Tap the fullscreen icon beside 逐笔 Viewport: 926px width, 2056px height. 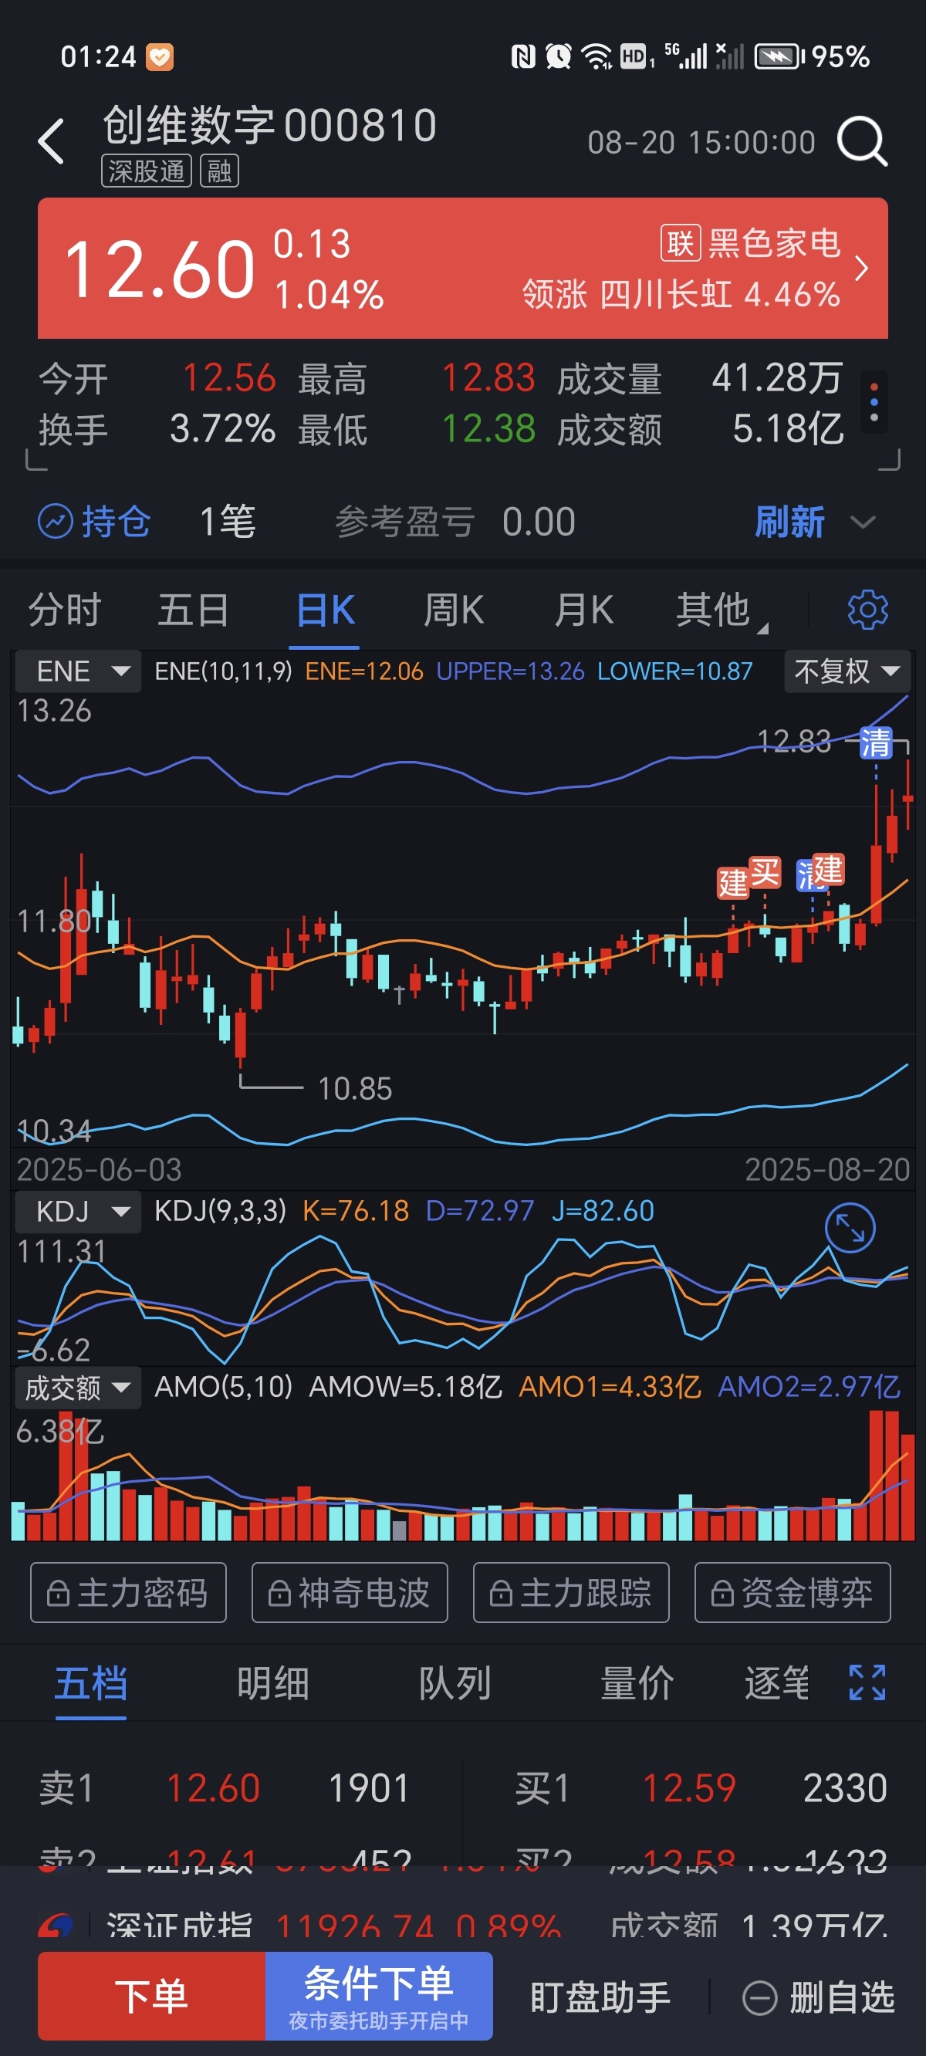[x=867, y=1682]
